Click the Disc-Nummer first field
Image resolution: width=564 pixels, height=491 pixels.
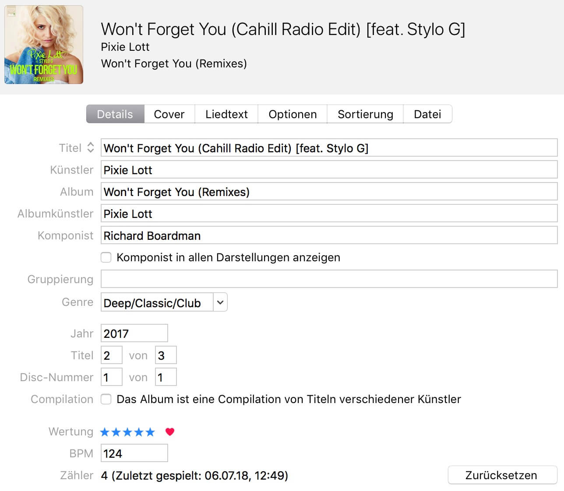pos(112,377)
